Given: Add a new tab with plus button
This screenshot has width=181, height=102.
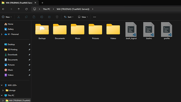Looking at the screenshot, I should [x=42, y=3].
